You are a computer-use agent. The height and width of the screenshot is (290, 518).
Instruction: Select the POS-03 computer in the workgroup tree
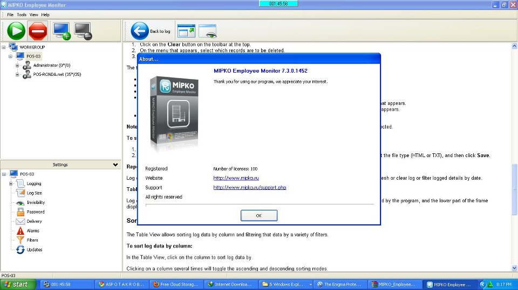coord(33,56)
